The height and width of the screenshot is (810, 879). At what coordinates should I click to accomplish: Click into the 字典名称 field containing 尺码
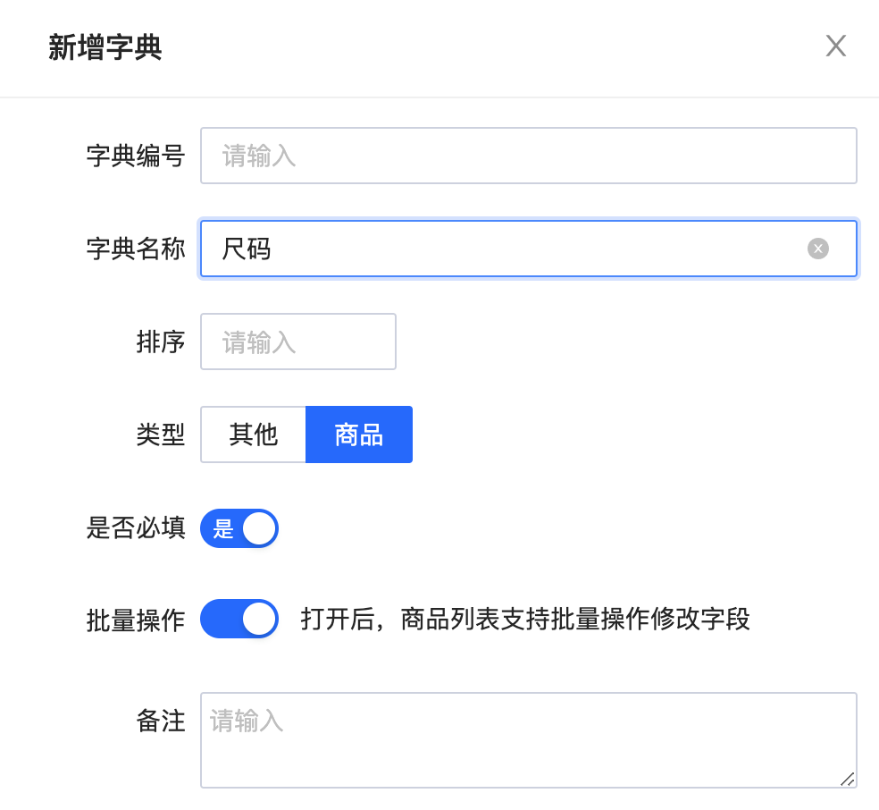click(500, 249)
